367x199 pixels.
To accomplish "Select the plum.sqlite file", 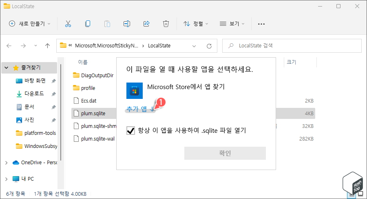I will point(94,113).
